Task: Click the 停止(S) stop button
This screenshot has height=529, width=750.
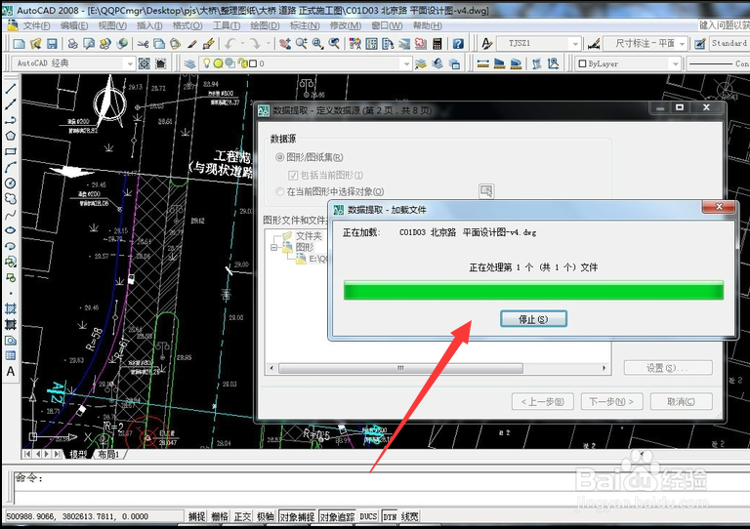Action: tap(533, 319)
